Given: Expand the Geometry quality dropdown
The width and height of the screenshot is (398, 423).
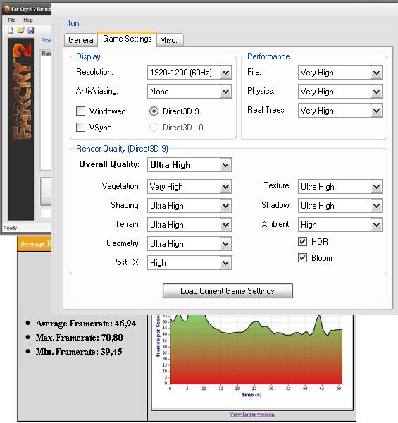Looking at the screenshot, I should [189, 244].
